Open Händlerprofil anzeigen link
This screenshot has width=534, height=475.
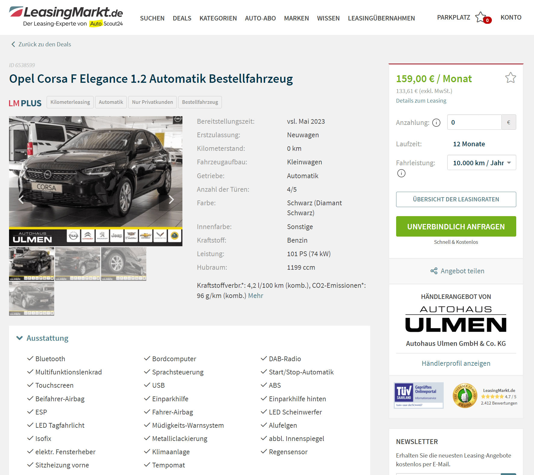[x=456, y=363]
